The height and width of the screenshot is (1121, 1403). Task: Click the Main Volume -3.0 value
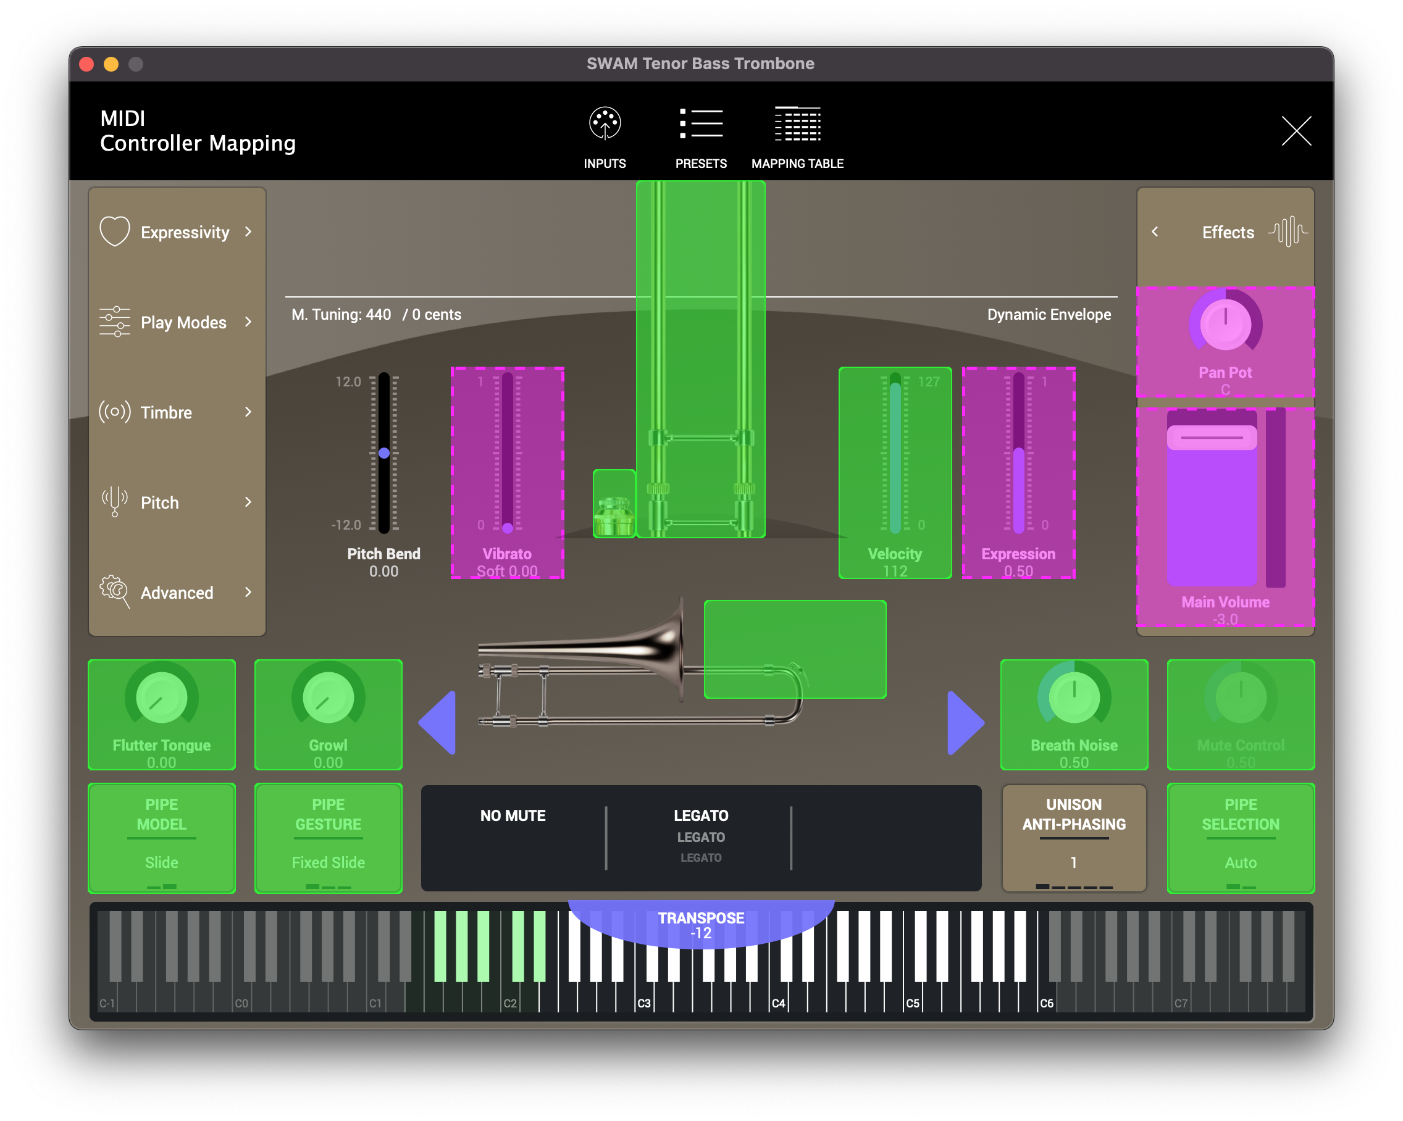pyautogui.click(x=1225, y=619)
